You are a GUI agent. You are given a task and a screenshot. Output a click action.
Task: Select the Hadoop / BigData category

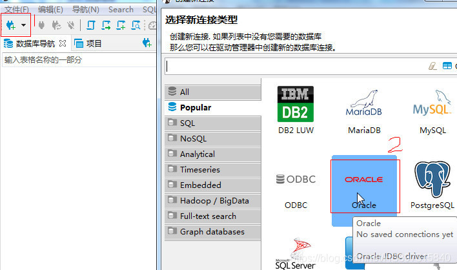(x=213, y=201)
